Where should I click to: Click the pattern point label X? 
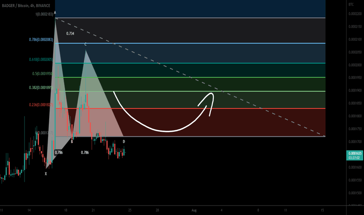46,174
